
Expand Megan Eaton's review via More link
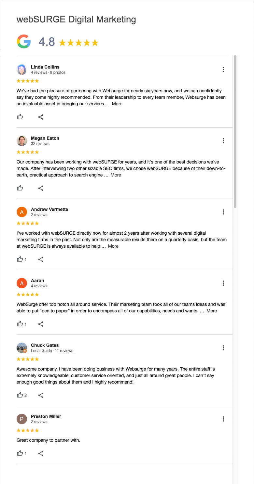pyautogui.click(x=116, y=175)
